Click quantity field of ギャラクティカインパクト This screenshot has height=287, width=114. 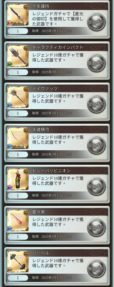coord(18,72)
